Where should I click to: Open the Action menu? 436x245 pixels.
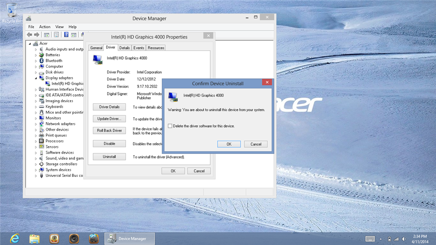[44, 27]
